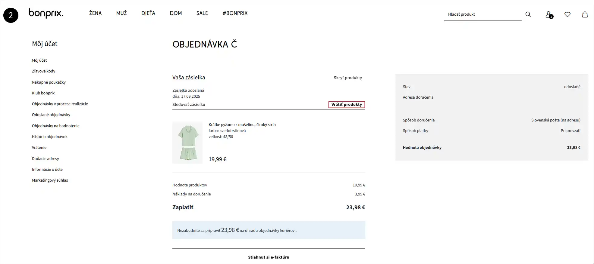Viewport: 594px width, 264px height.
Task: Open Marketingový súhlas in sidebar
Action: (50, 180)
